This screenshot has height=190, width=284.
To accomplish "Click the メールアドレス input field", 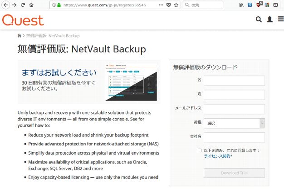I will (x=234, y=109).
